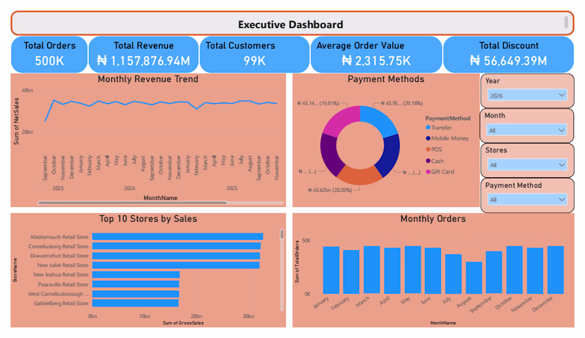
Task: Click the Average Order Value card
Action: click(x=376, y=54)
